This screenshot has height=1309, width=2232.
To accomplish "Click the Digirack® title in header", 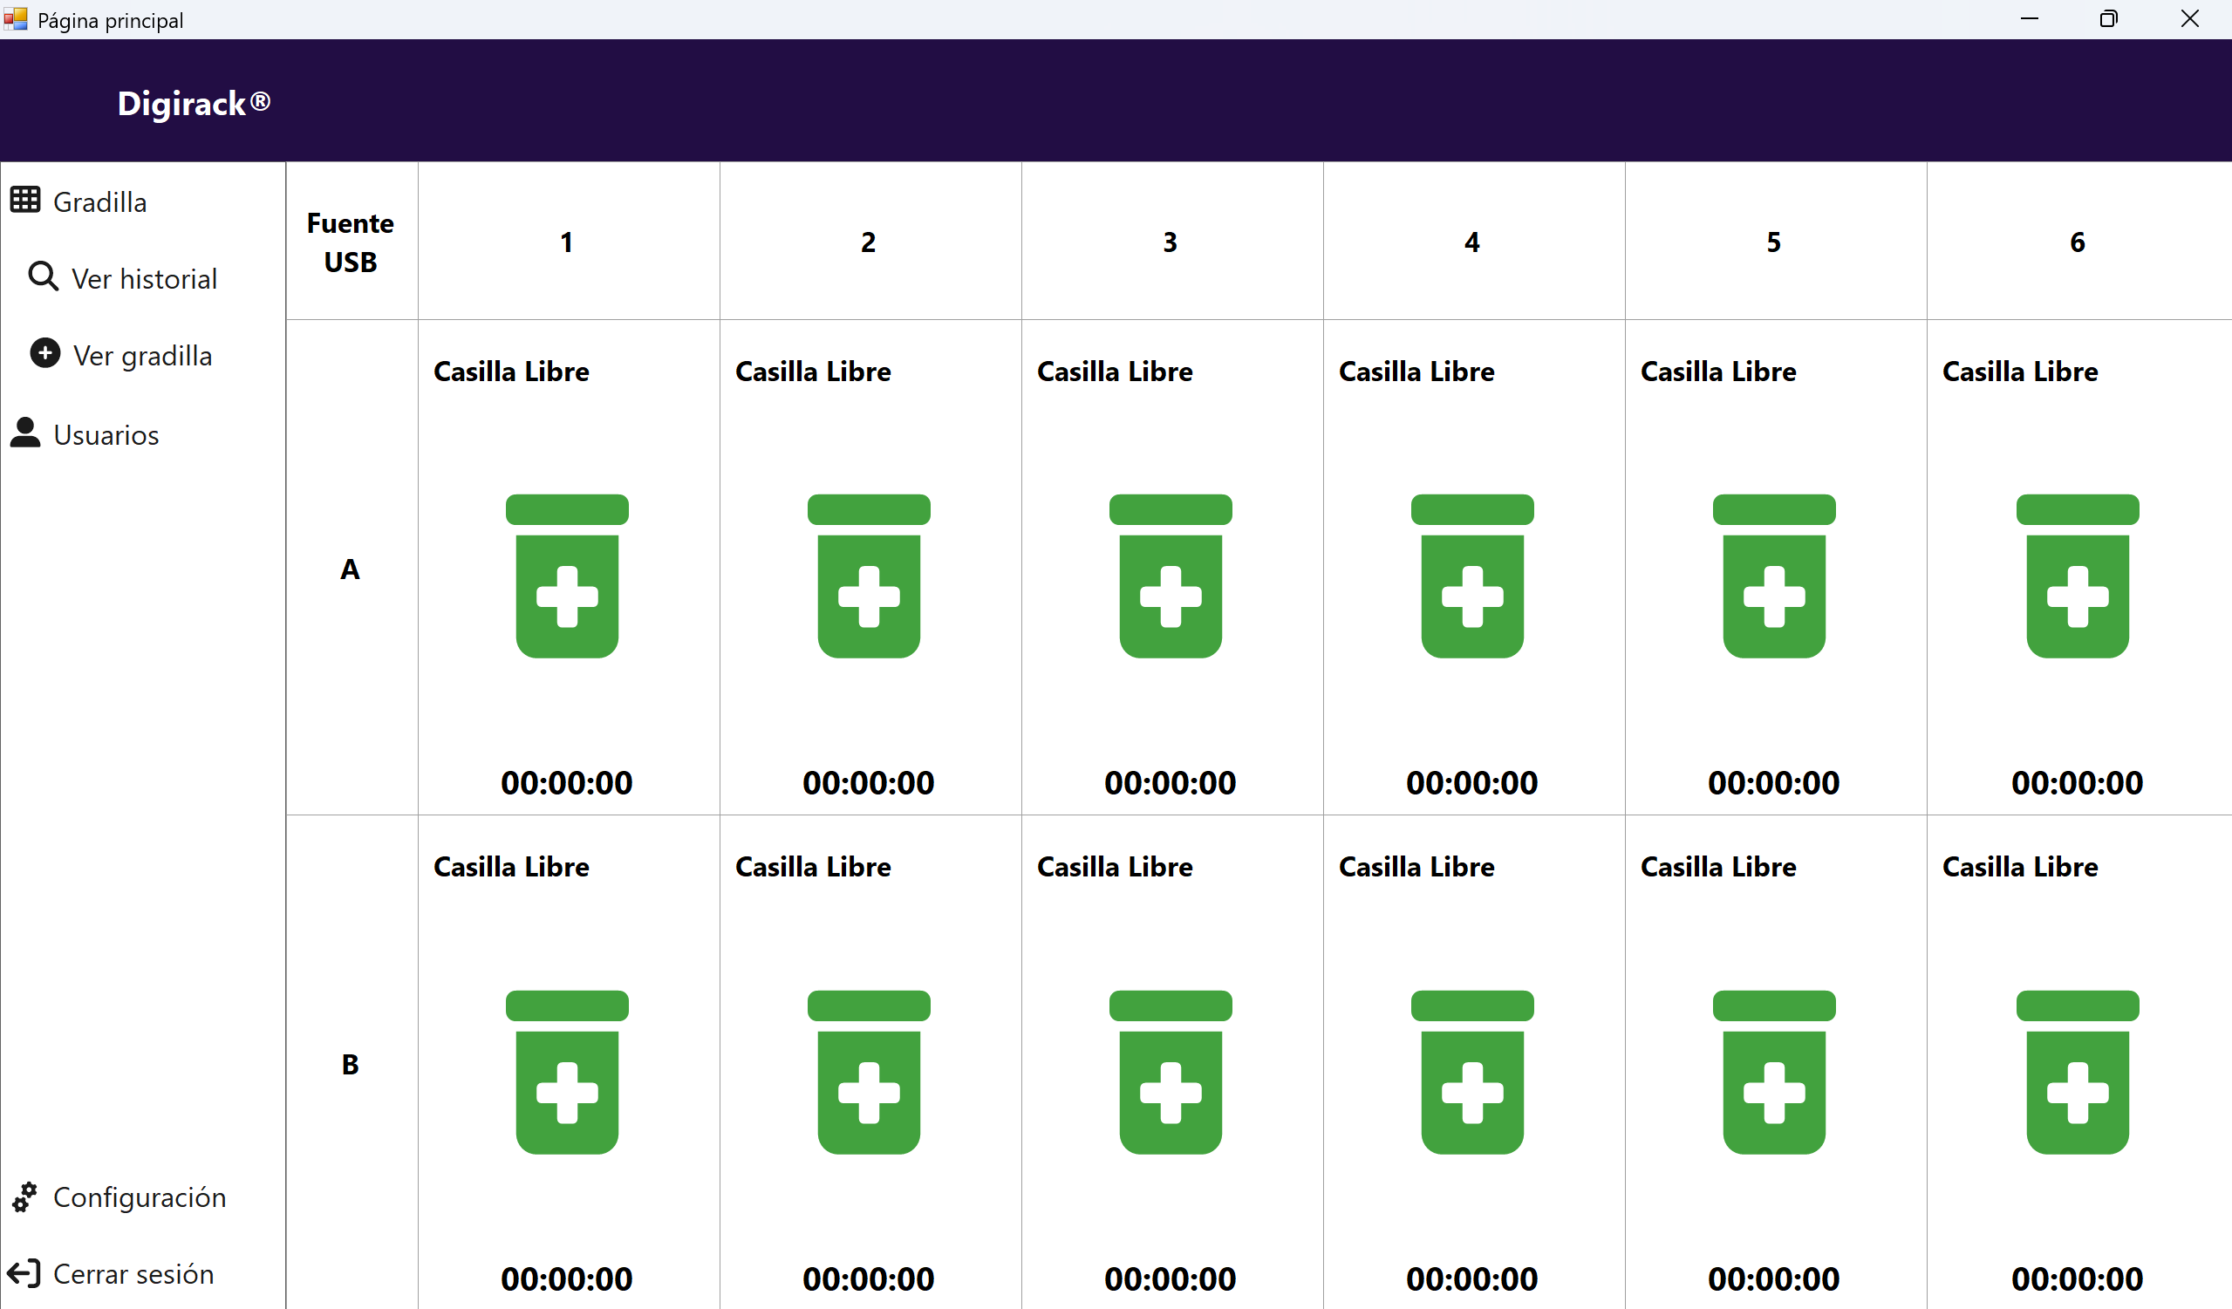I will coord(194,103).
